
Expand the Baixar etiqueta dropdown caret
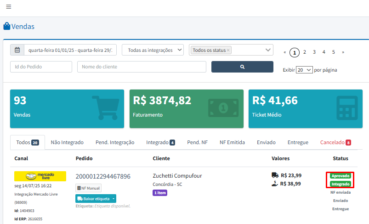point(113,199)
